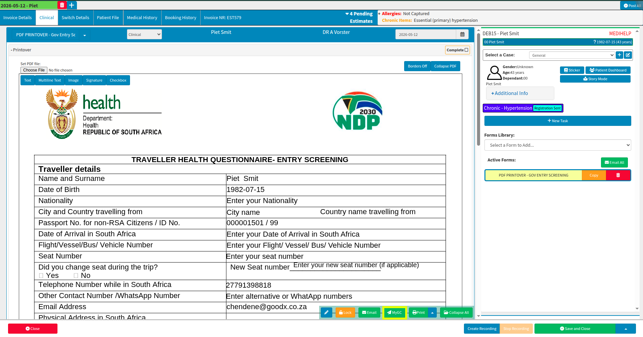
Task: Add a Signature field
Action: 94,80
